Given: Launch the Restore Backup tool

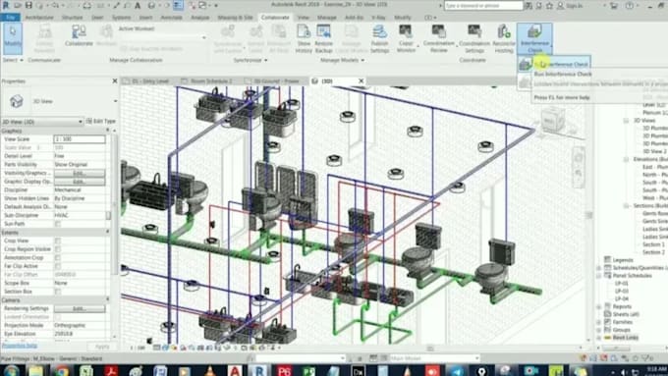Looking at the screenshot, I should [324, 38].
